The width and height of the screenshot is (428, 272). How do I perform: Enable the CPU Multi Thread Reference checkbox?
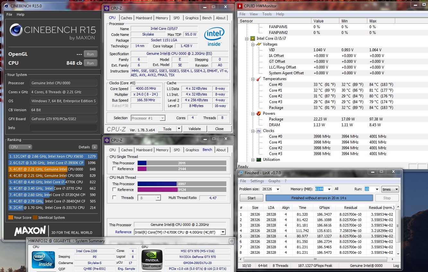click(x=114, y=190)
